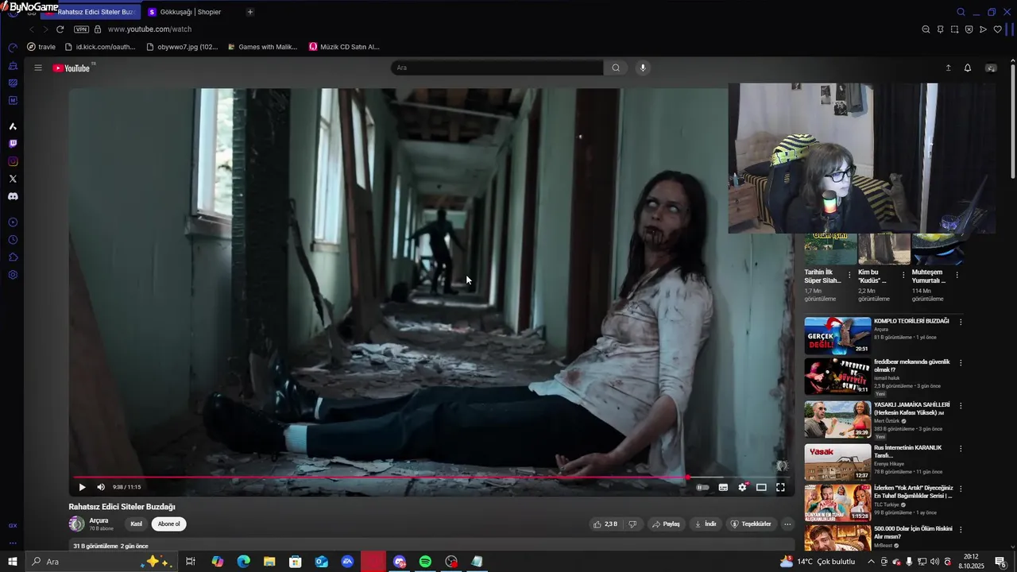Open Windows Start menu
1017x572 pixels.
point(12,562)
